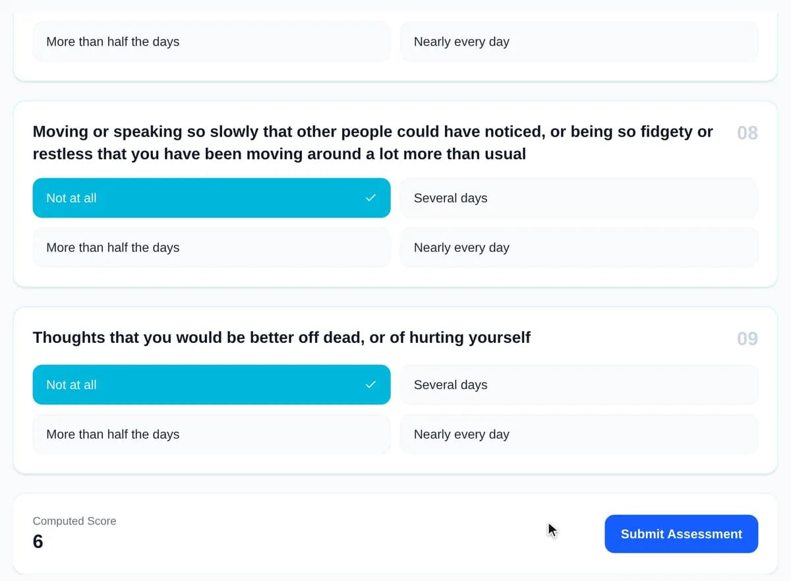Select 'Nearly every day' for question 08
Screen dimensions: 791x581
tap(579, 247)
